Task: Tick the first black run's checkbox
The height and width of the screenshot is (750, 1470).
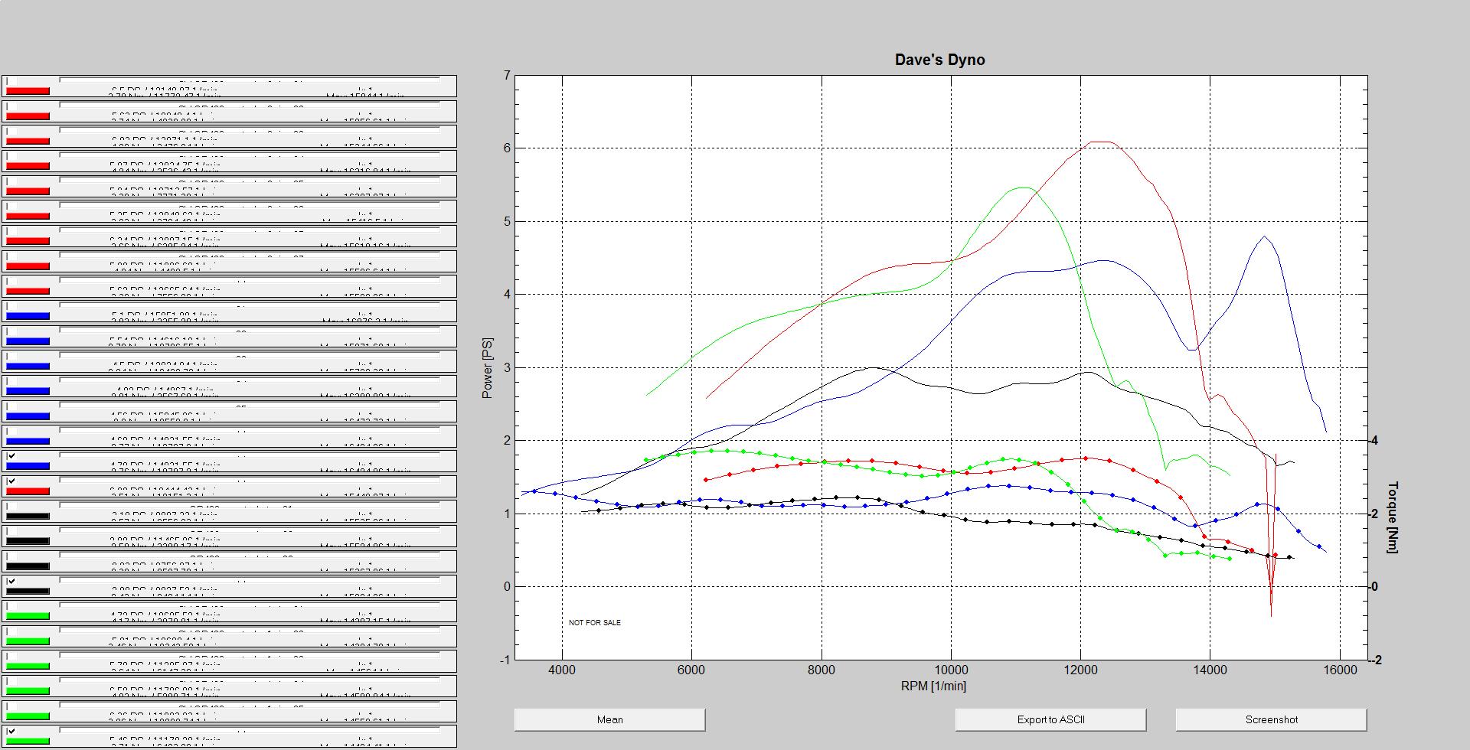Action: click(11, 507)
